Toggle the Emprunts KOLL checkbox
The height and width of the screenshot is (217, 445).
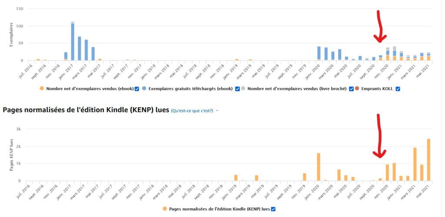(398, 89)
